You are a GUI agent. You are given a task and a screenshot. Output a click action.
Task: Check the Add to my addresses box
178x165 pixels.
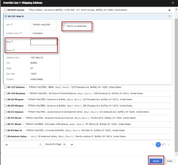pos(64,25)
